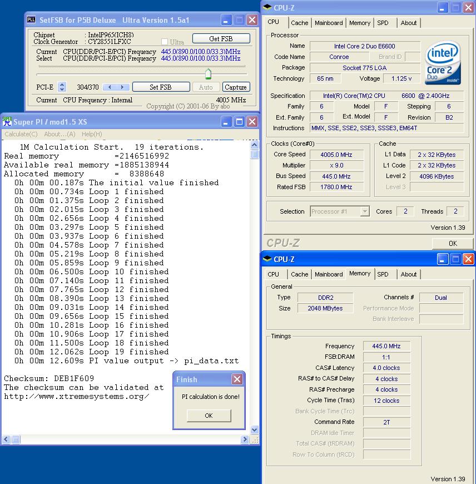Screen dimensions: 476x484
Task: Open the About menu in Super PI
Action: 59,134
